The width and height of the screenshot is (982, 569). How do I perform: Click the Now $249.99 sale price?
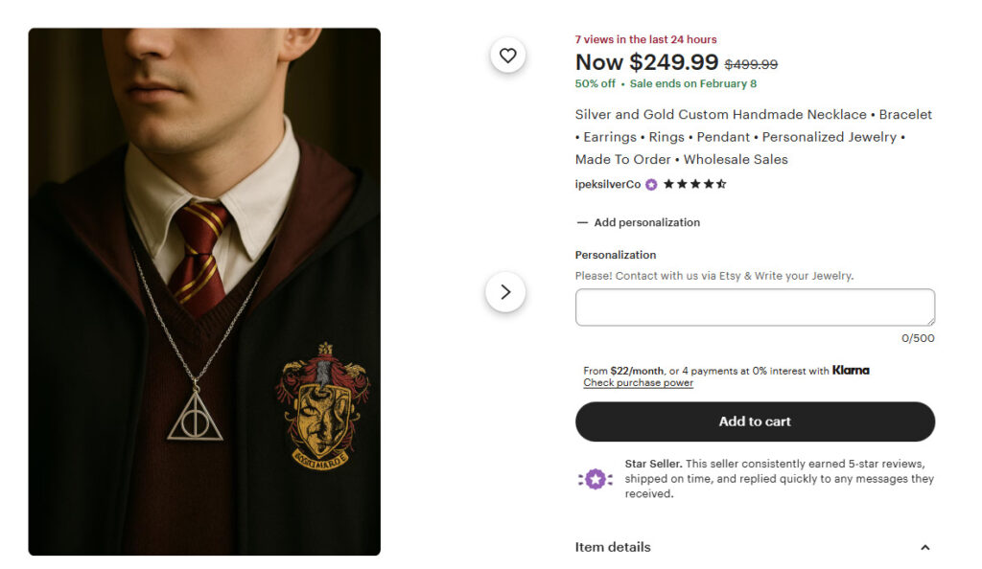646,62
